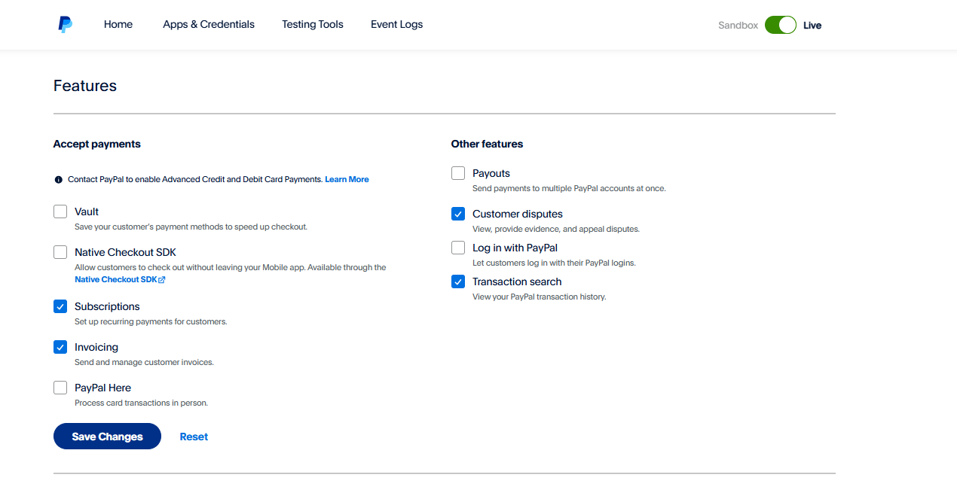Click the info icon beside Contact PayPal notice
This screenshot has height=502, width=957.
(58, 180)
